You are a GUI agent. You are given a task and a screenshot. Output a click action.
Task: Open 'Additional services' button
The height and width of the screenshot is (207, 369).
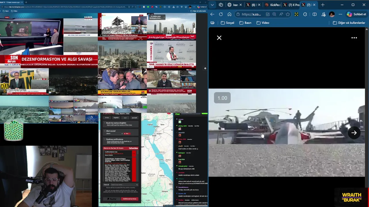(x=129, y=199)
